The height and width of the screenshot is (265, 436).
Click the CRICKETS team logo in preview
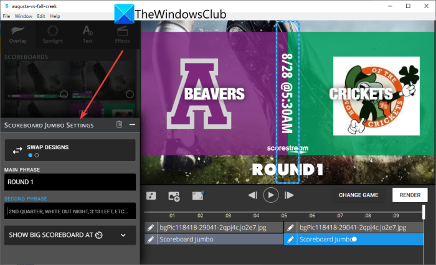(x=376, y=96)
